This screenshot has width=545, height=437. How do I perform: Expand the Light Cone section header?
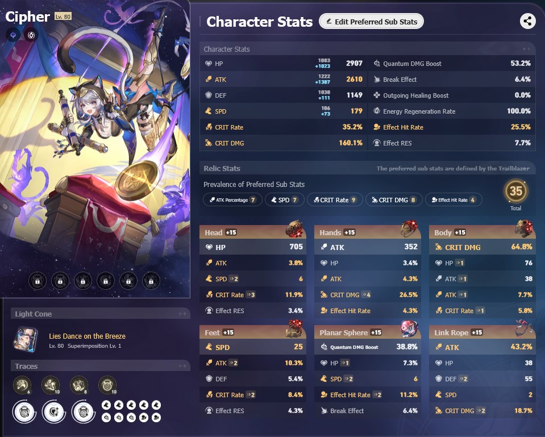coord(100,314)
